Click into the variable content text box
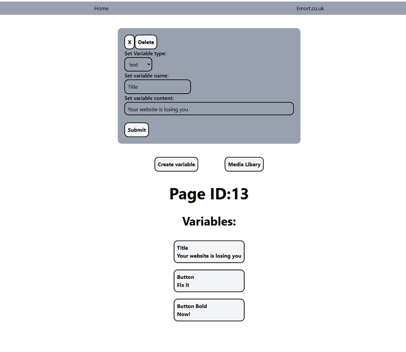406x352 pixels. point(209,109)
